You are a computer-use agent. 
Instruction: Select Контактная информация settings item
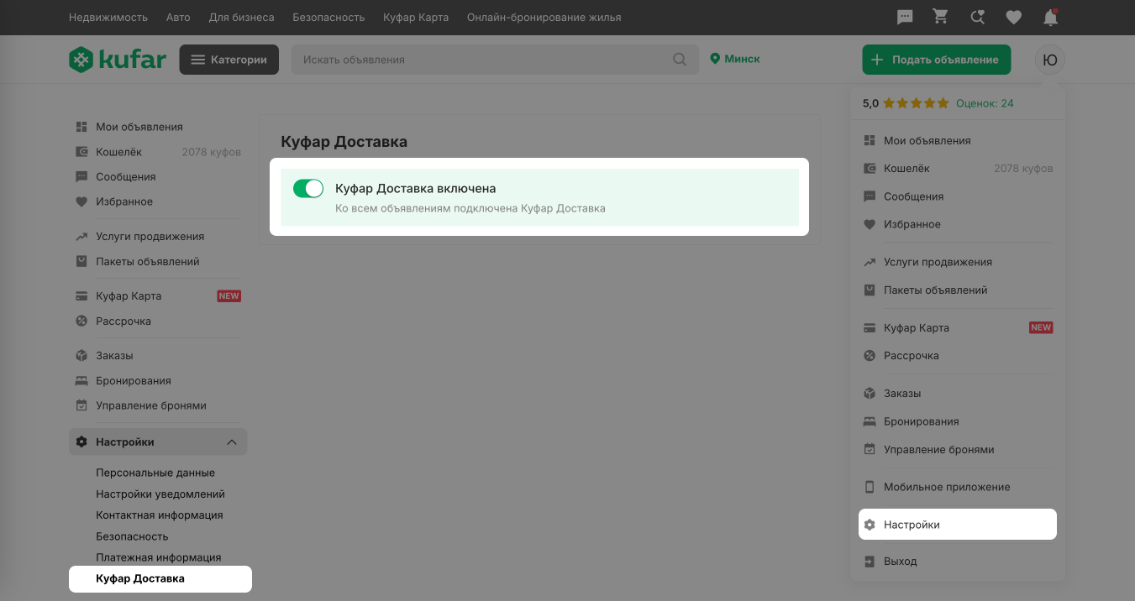[160, 515]
